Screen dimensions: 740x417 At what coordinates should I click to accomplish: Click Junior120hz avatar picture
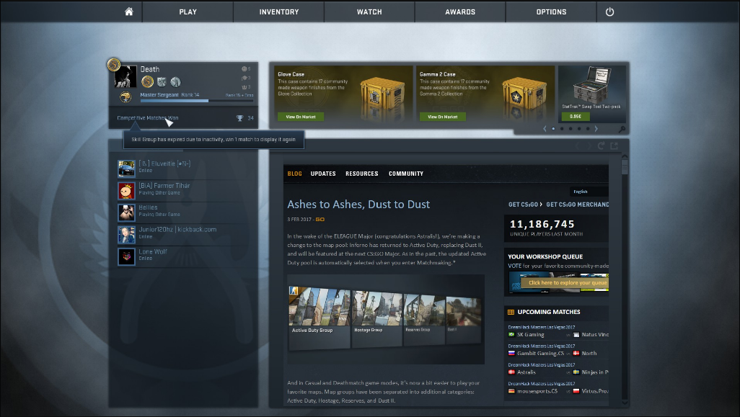[126, 235]
